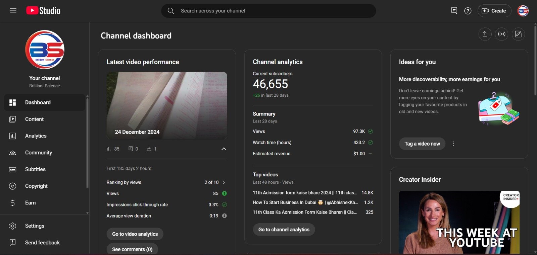The width and height of the screenshot is (537, 255).
Task: Click the 'Channel dashboard' heading
Action: pyautogui.click(x=136, y=36)
